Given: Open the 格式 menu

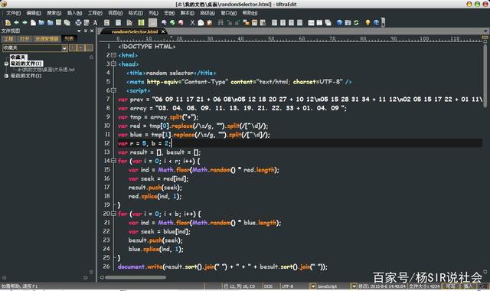Looking at the screenshot, I should (x=136, y=13).
